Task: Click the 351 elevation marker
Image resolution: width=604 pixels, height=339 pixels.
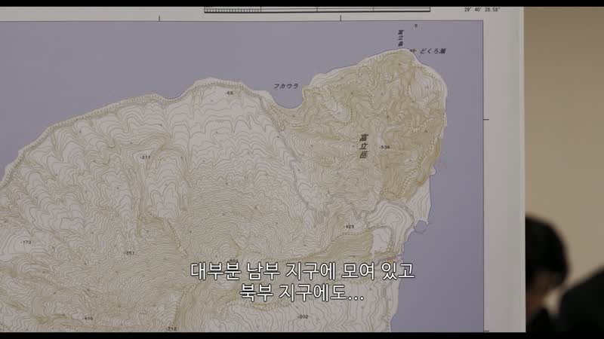Action: [x=129, y=253]
